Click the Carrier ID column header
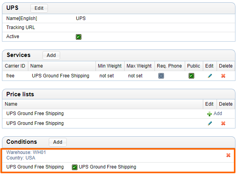Viewport: 239px width, 174px height. pos(15,66)
